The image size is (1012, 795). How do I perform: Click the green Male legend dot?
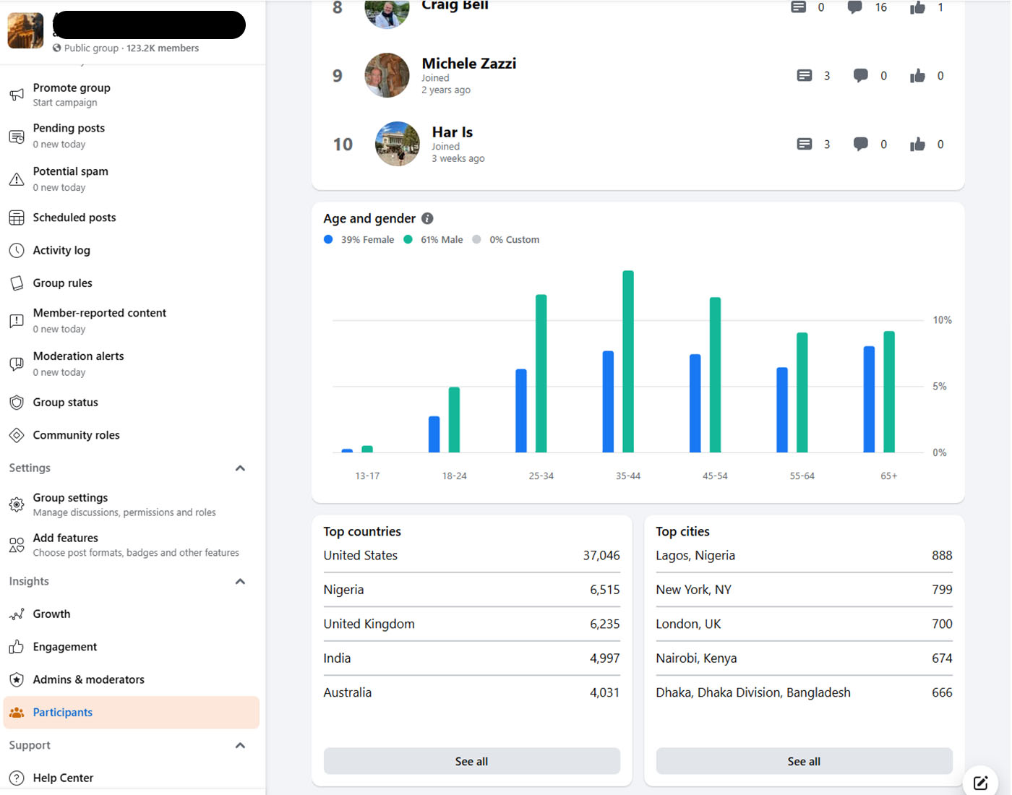tap(408, 240)
